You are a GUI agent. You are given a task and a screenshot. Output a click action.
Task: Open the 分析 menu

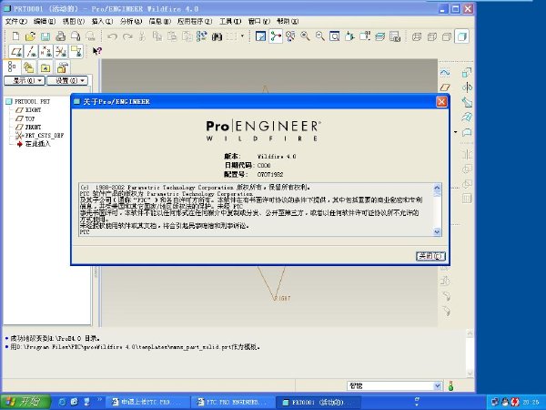[x=131, y=21]
